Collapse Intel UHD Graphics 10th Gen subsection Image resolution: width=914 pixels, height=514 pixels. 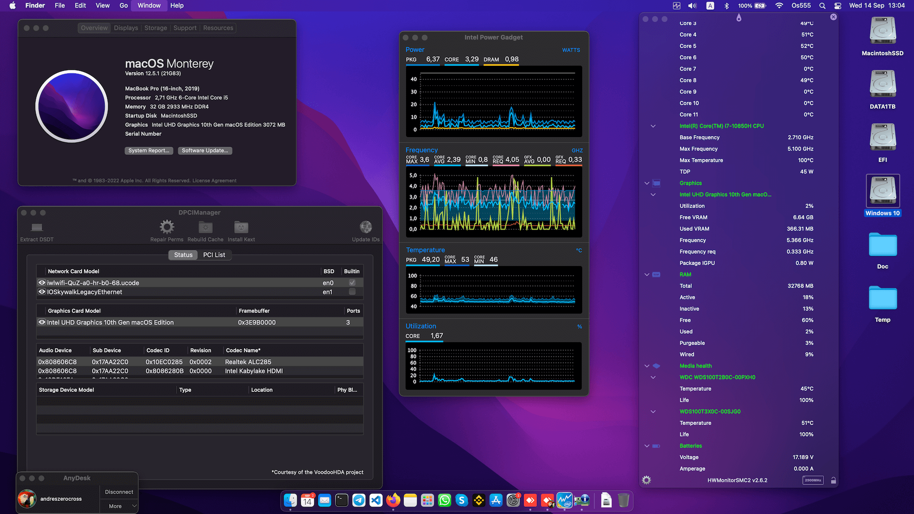click(x=653, y=195)
